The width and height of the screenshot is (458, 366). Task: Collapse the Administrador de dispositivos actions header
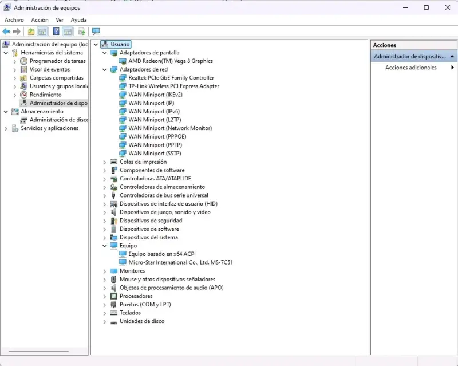tap(452, 56)
